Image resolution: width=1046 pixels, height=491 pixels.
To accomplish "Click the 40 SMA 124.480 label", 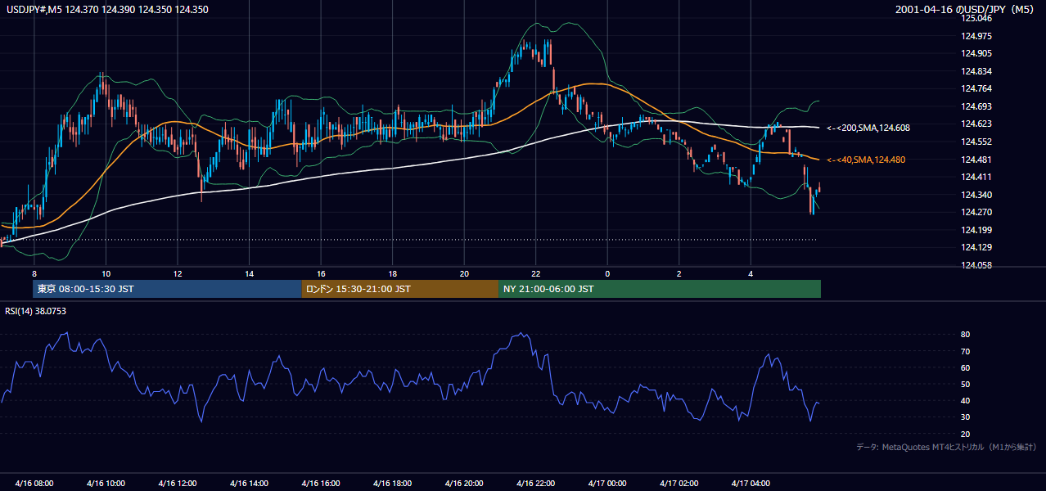I will (867, 160).
